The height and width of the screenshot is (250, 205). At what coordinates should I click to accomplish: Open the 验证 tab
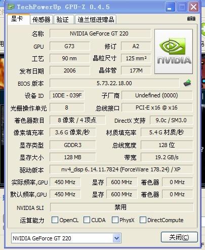tap(64, 20)
